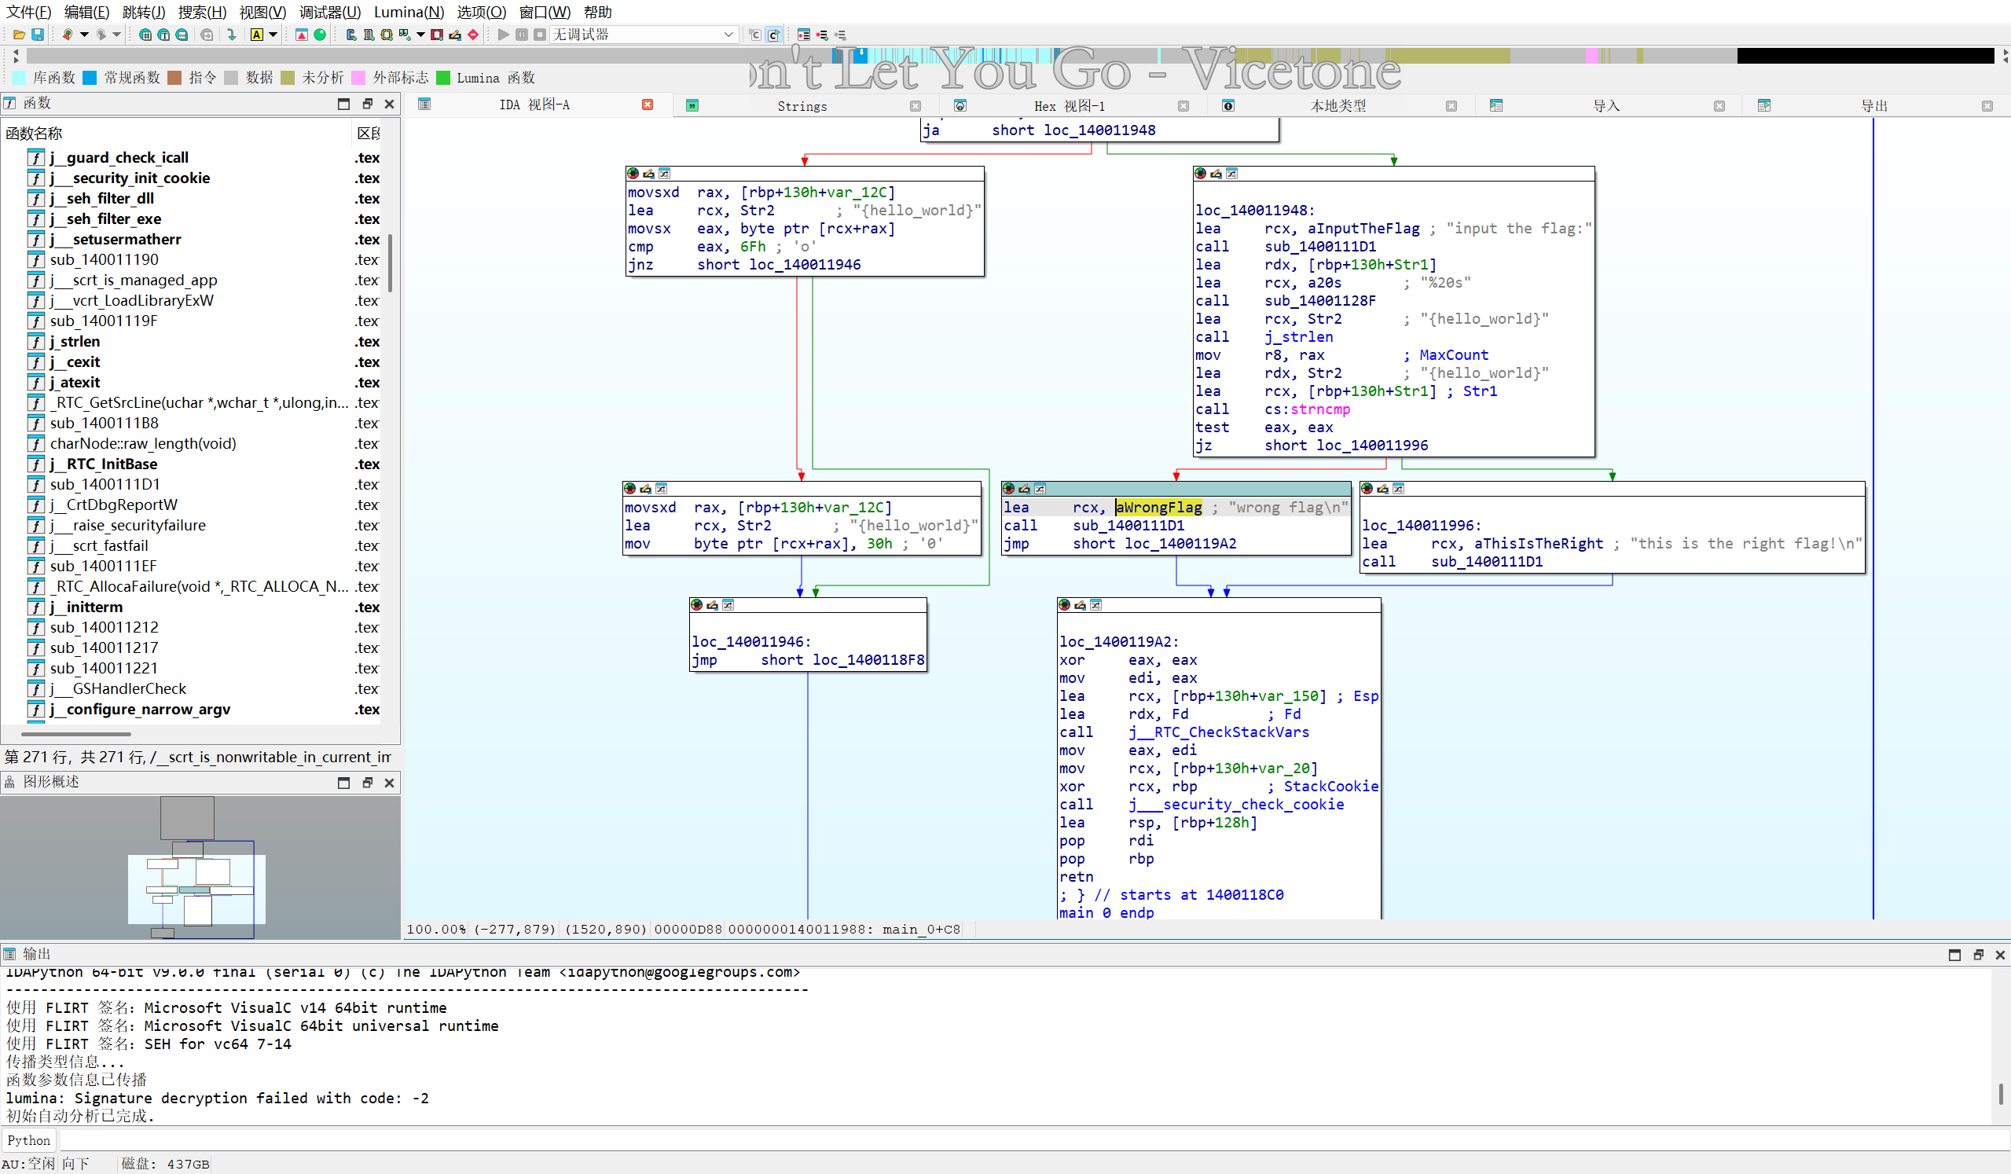Click the red stop-sign breakpoint icon
The width and height of the screenshot is (2011, 1174).
tap(473, 35)
